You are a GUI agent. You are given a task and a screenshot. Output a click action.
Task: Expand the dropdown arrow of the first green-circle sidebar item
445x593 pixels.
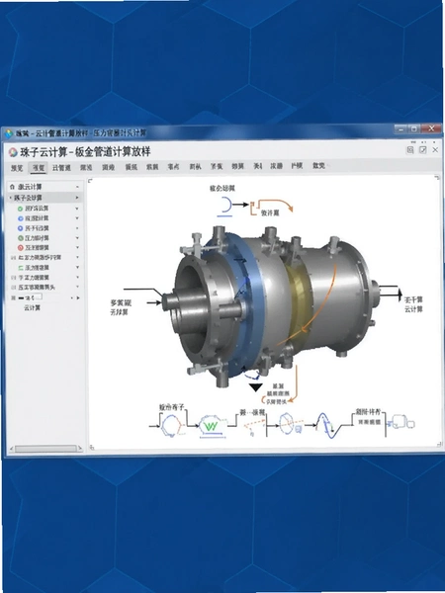click(x=77, y=209)
